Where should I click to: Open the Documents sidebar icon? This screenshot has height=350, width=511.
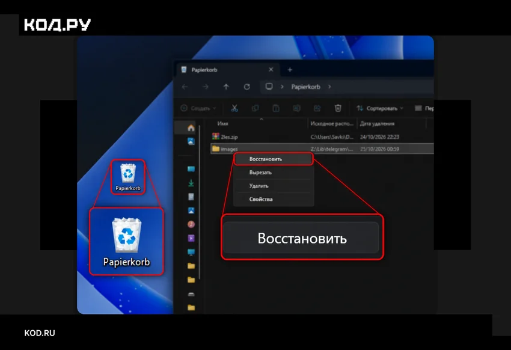point(191,197)
